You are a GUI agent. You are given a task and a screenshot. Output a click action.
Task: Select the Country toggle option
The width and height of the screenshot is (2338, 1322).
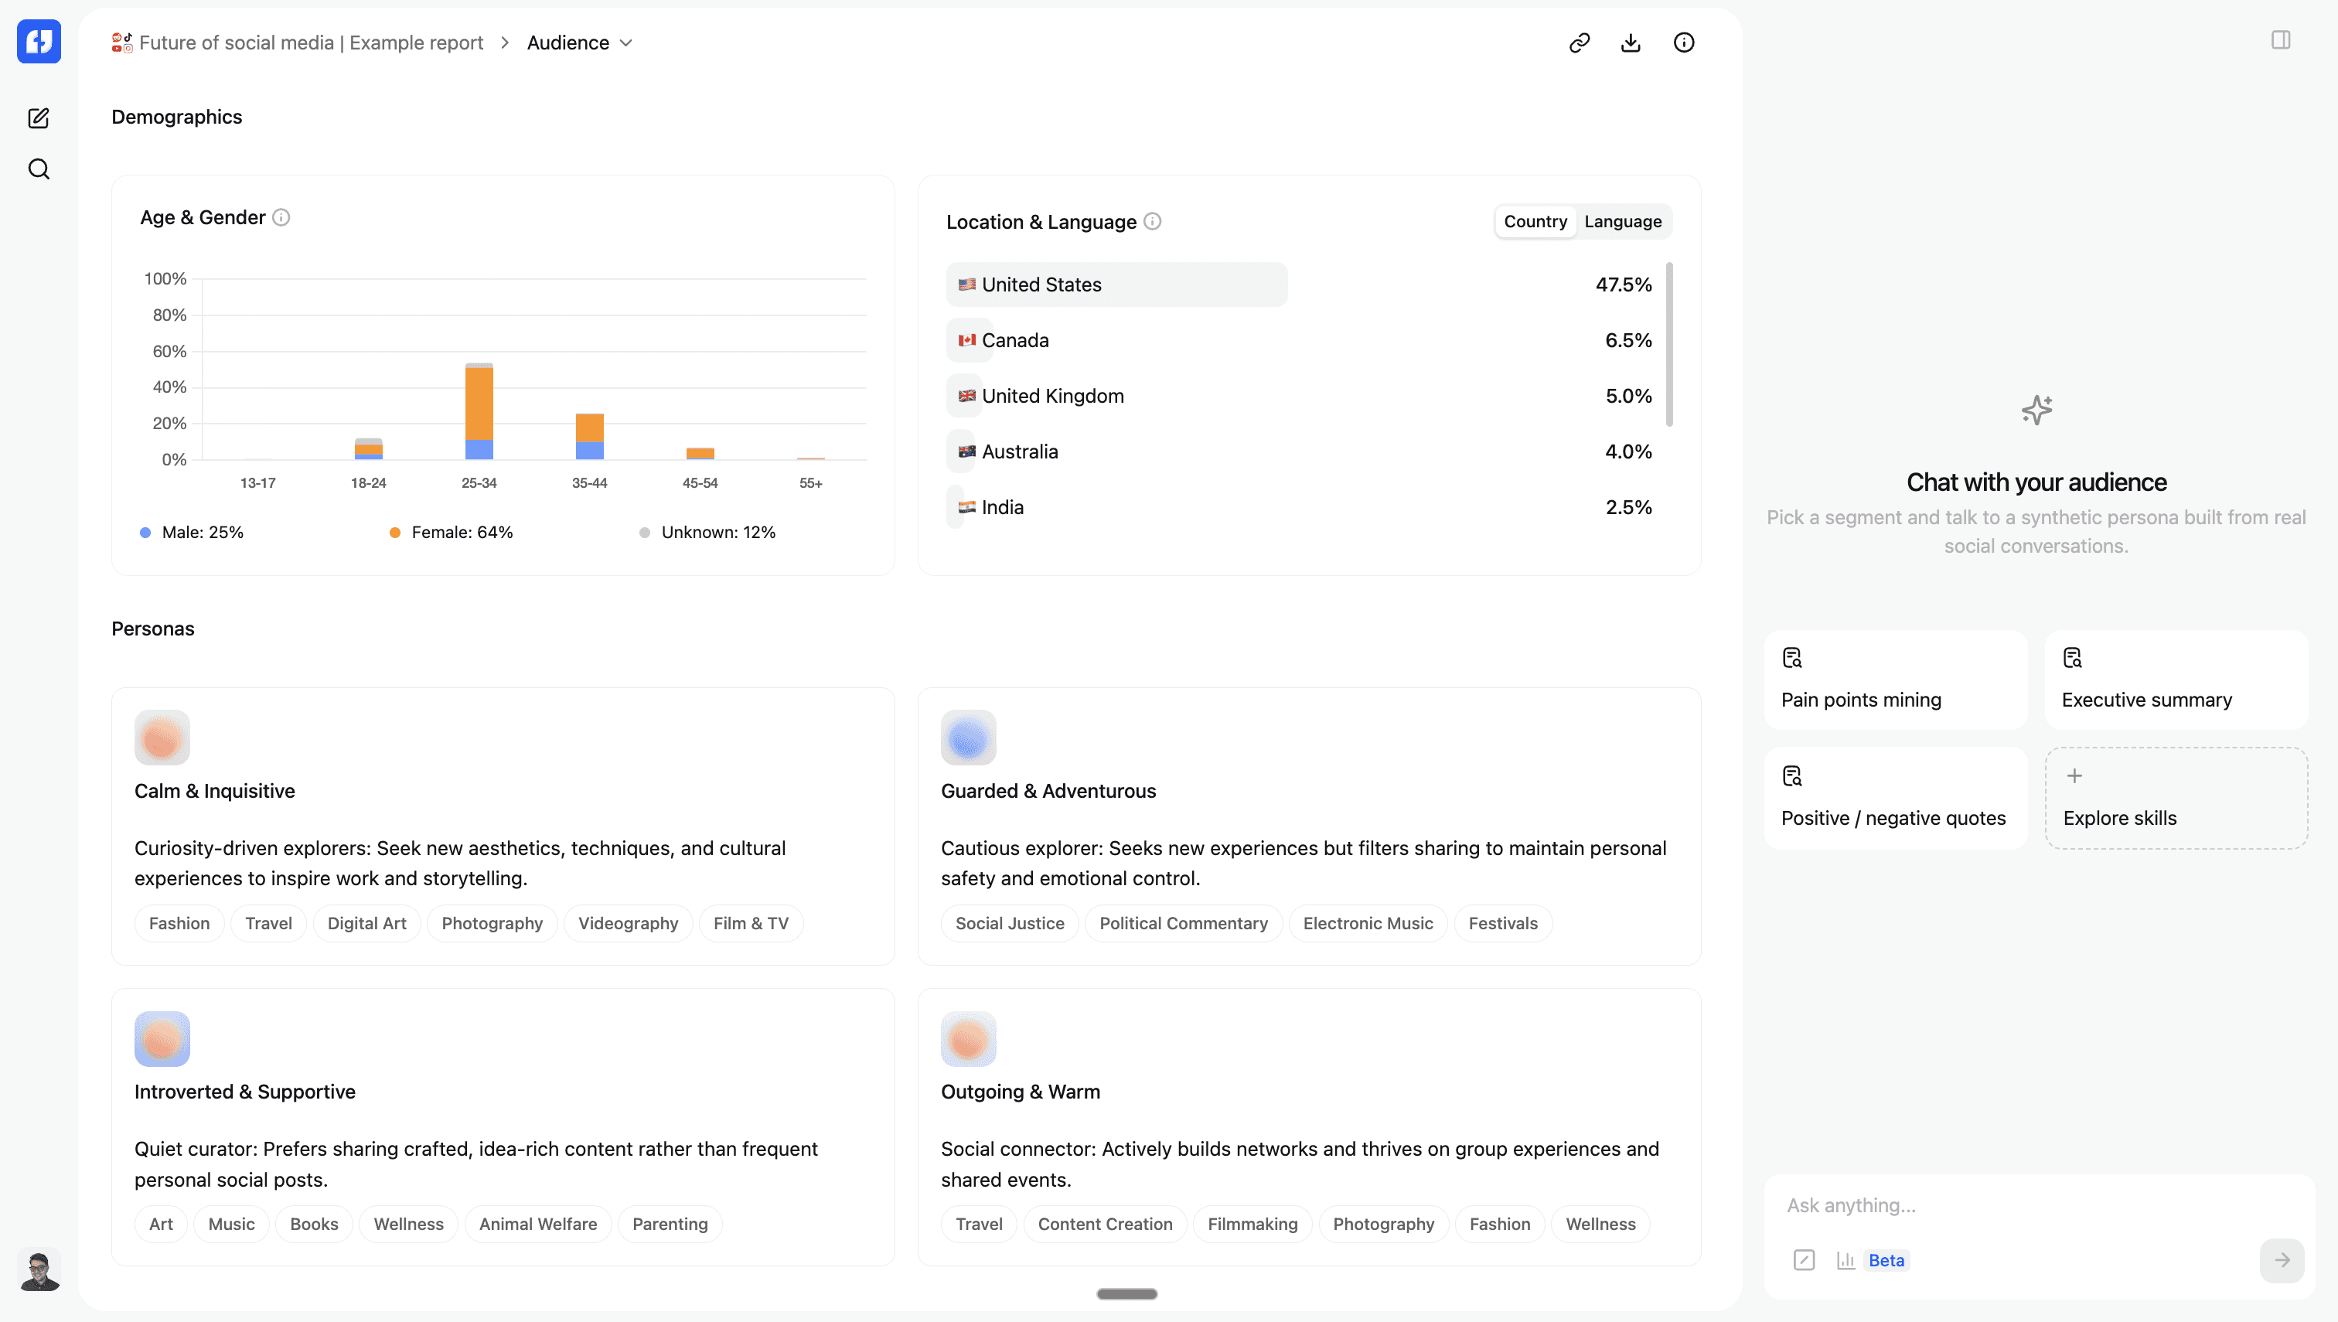click(1535, 222)
